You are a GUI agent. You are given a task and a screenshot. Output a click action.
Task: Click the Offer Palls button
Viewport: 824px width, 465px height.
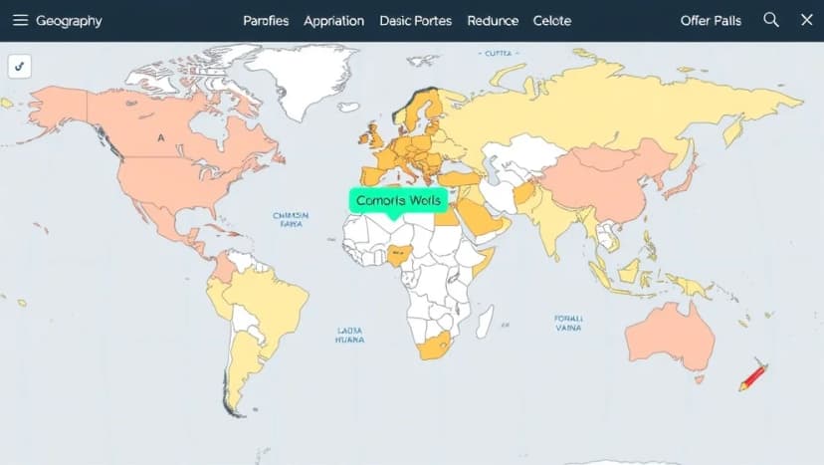(711, 21)
